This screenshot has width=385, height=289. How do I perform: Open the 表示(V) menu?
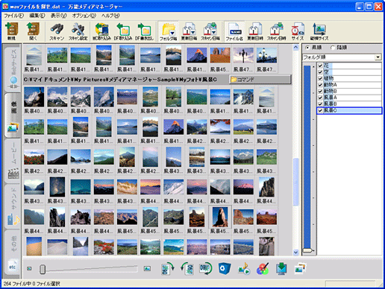pos(59,16)
